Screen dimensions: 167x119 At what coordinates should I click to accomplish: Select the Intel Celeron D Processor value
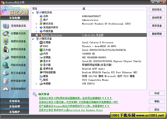98,42
